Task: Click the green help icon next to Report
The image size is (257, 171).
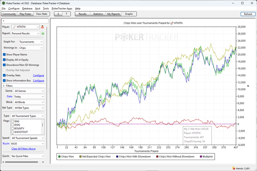Action: point(43,33)
